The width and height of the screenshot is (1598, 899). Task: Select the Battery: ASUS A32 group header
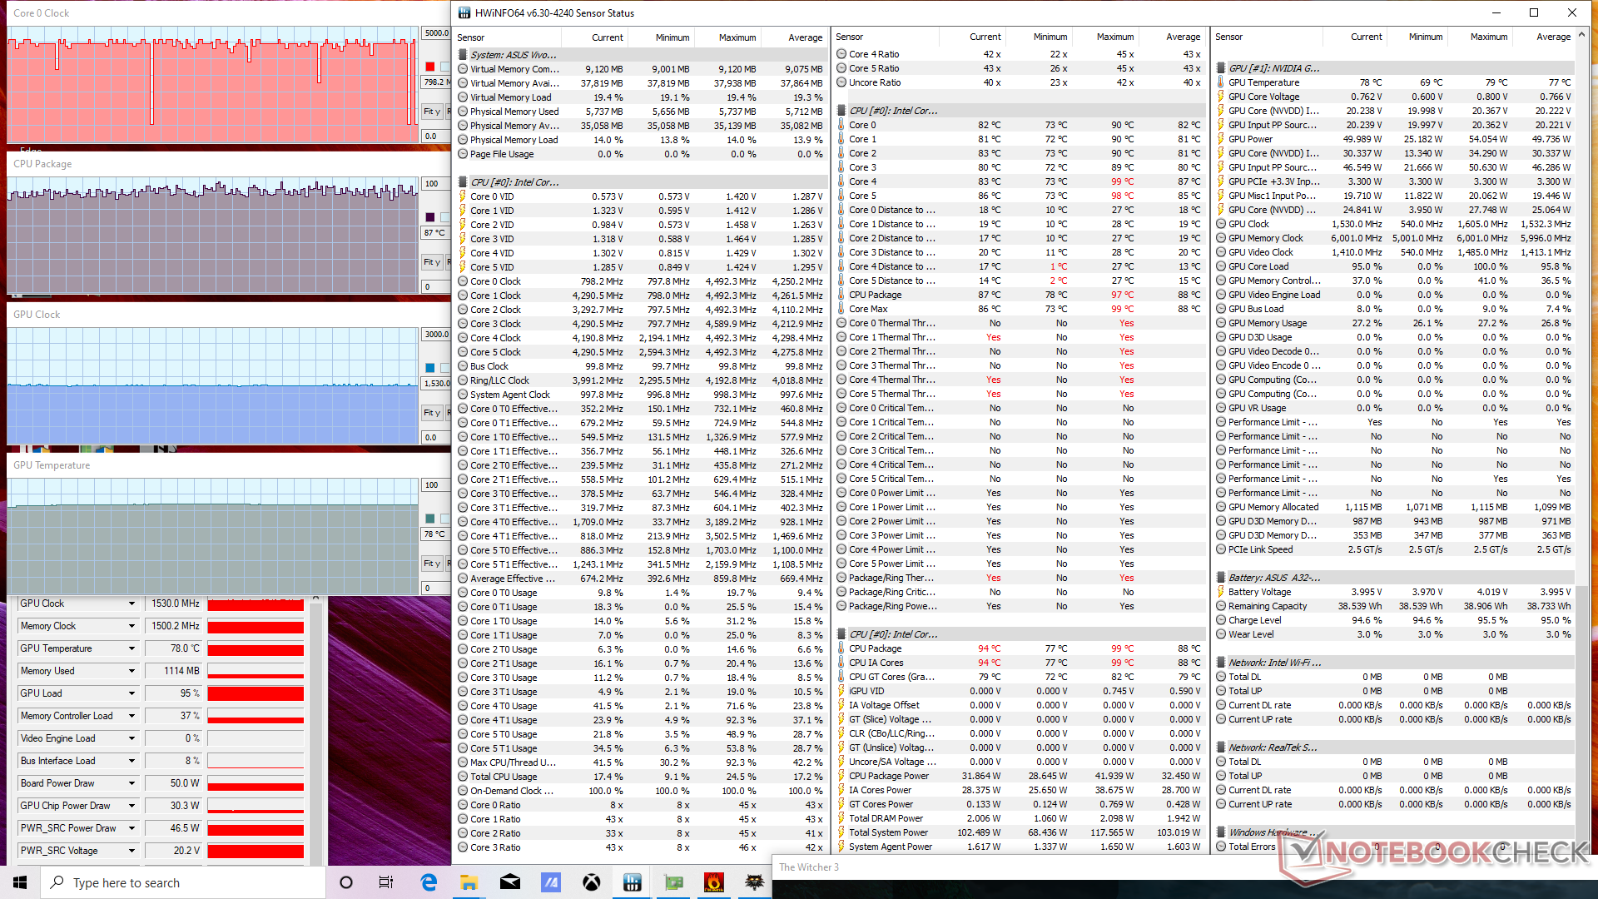coord(1395,578)
